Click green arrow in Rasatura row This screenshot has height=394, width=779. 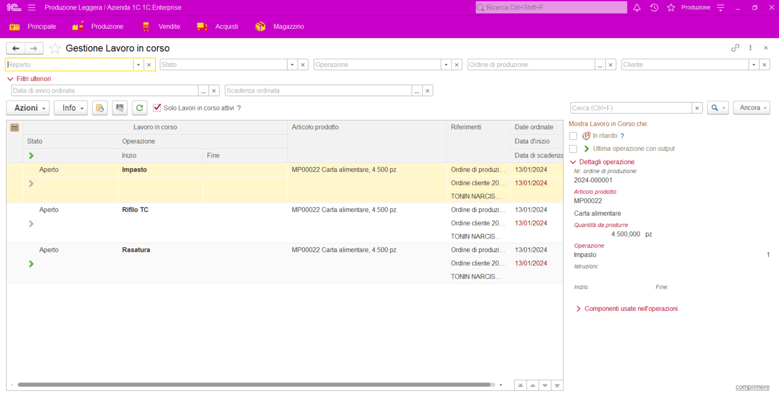tap(31, 263)
